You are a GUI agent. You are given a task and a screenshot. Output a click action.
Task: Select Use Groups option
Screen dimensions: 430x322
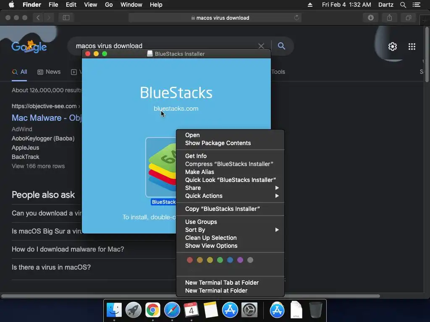click(230, 222)
